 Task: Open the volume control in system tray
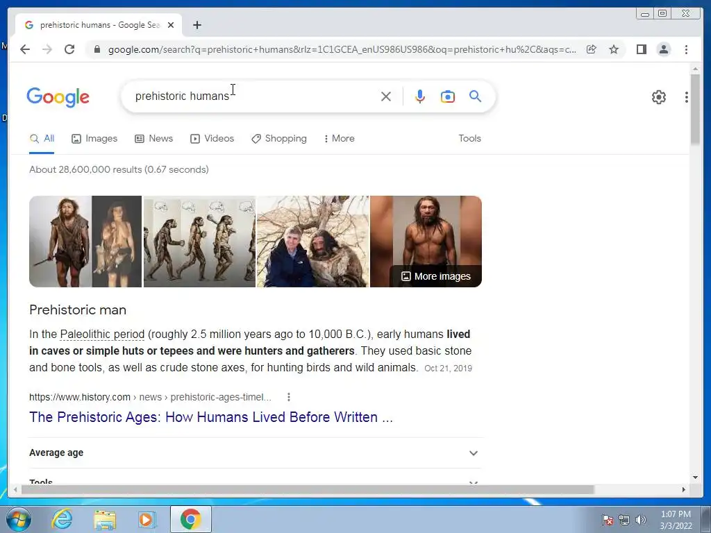[x=641, y=520]
